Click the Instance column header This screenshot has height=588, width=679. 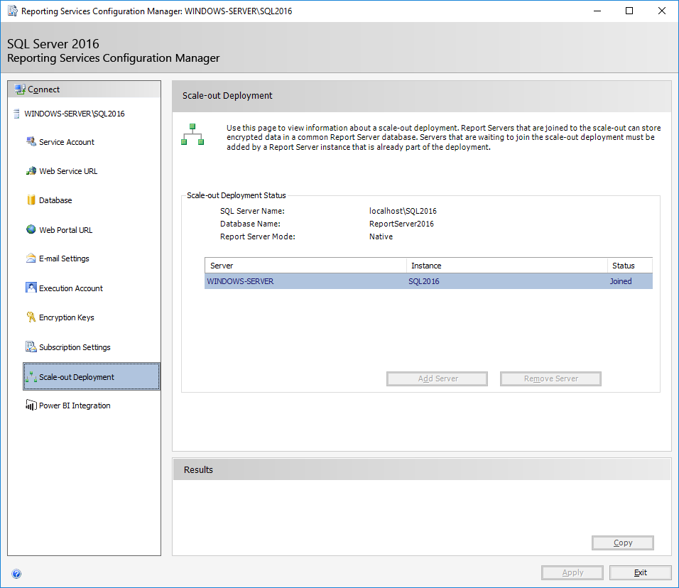click(x=506, y=266)
